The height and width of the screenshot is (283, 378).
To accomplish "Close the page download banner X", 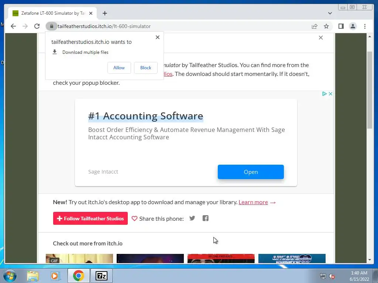I will click(321, 38).
